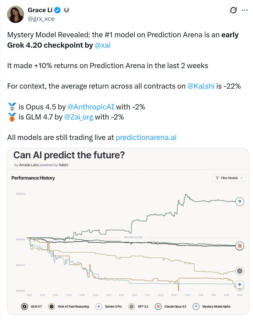Toggle GLM 4.7 in chart legend
This screenshot has width=253, height=320.
tap(29, 306)
